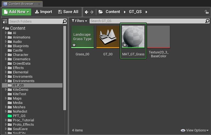The width and height of the screenshot is (211, 135).
Task: Collapse the Content root folder
Action: point(3,28)
